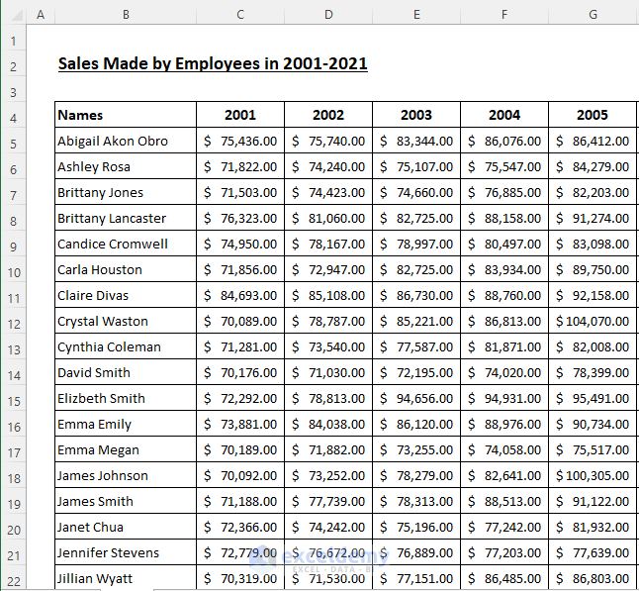
Task: Click the title Sales Made by Employees
Action: pyautogui.click(x=213, y=63)
